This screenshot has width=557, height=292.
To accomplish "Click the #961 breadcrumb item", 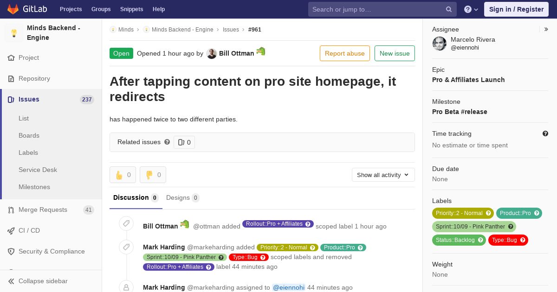I will tap(255, 30).
